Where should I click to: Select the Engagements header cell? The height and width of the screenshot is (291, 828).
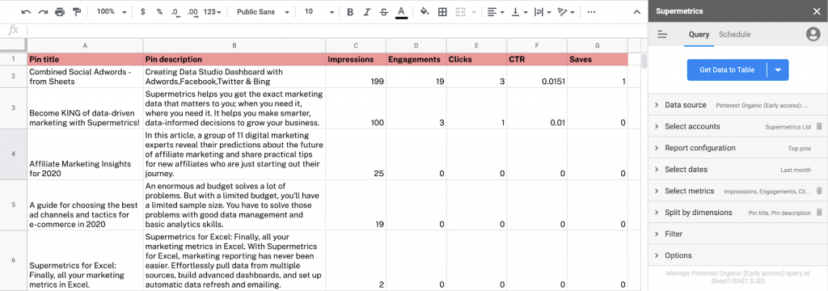pos(416,59)
